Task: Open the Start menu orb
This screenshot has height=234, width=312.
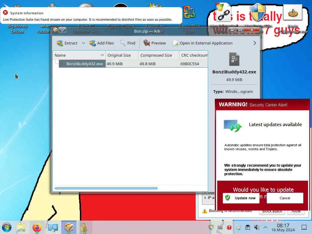Action: (x=7, y=227)
